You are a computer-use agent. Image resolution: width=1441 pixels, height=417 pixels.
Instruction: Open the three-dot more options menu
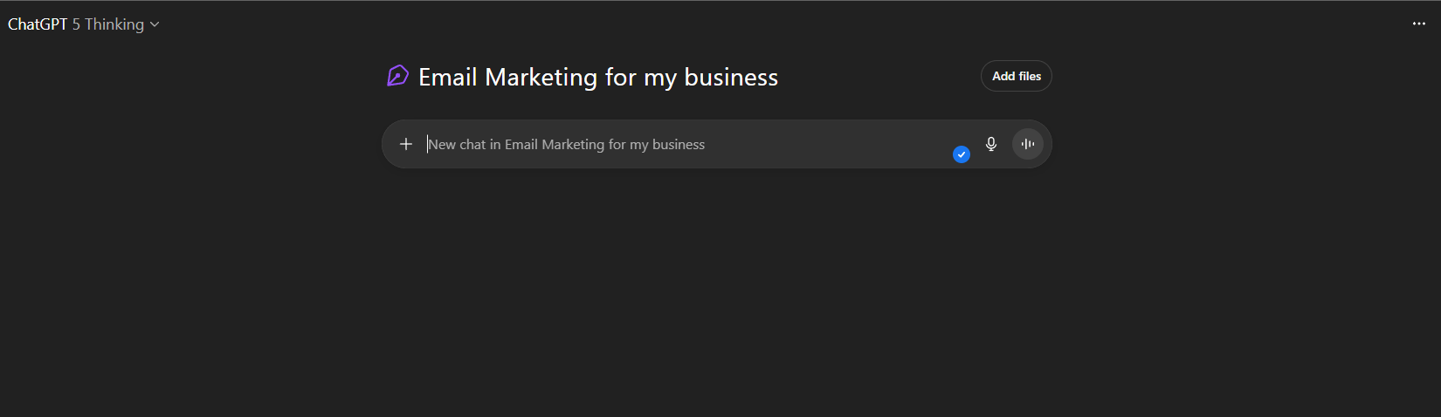(1418, 24)
